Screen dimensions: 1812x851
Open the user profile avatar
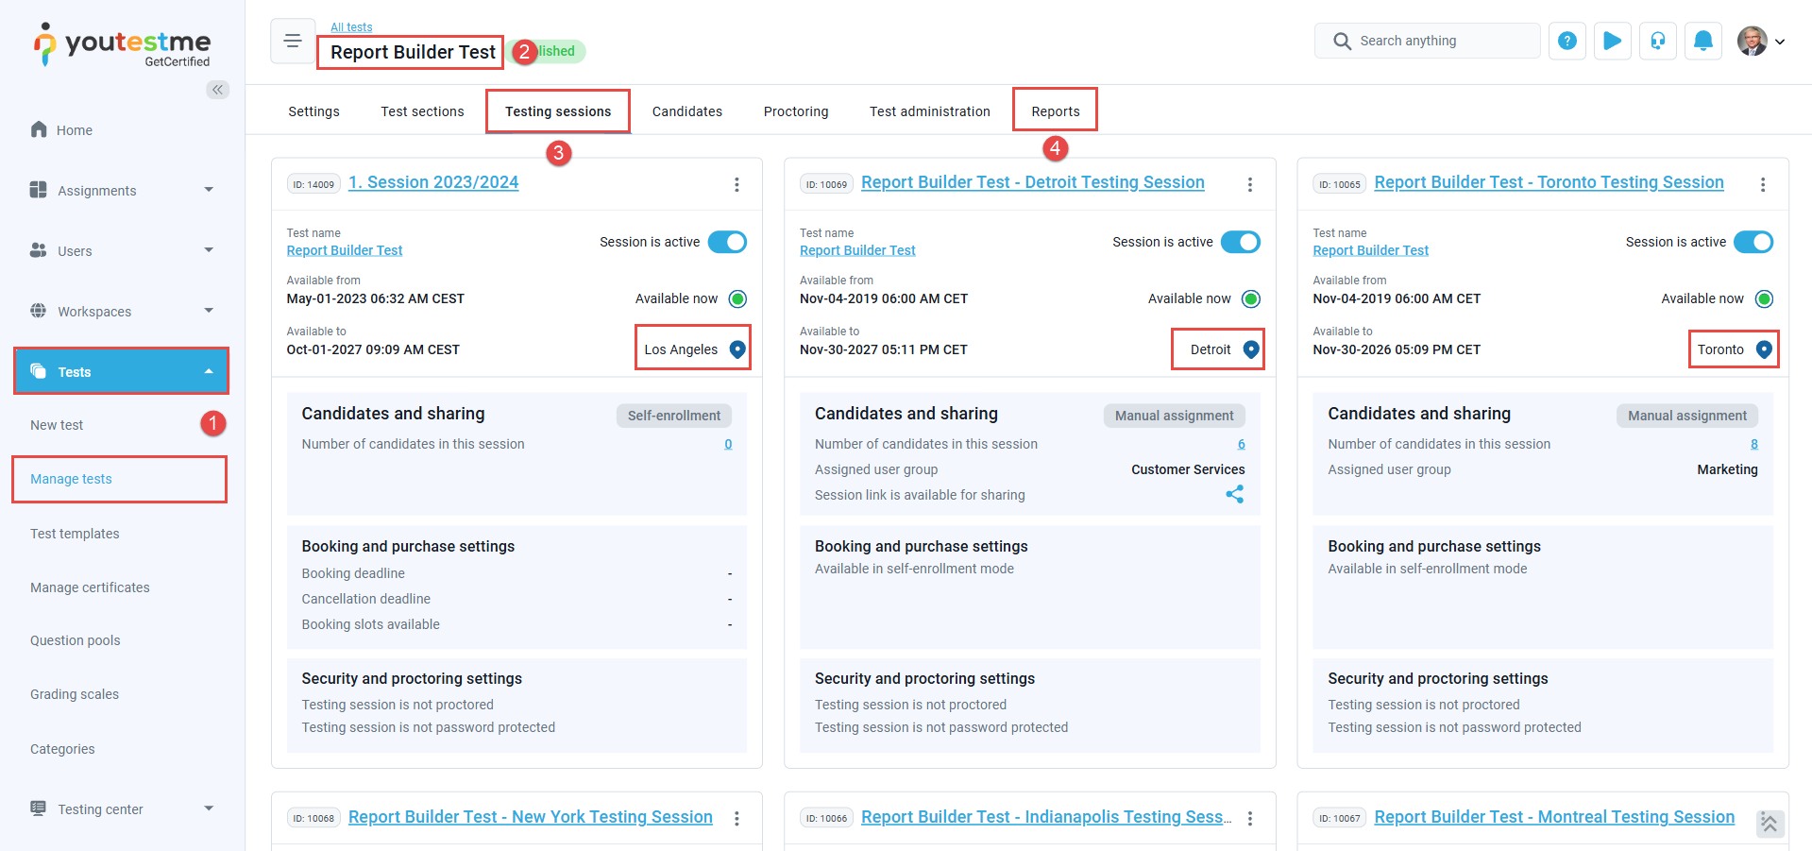(x=1753, y=41)
